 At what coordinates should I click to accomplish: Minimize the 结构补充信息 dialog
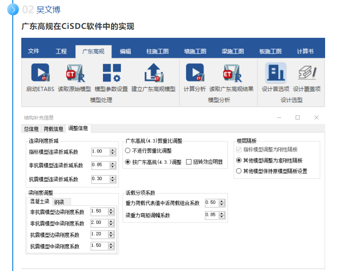[x=279, y=118]
